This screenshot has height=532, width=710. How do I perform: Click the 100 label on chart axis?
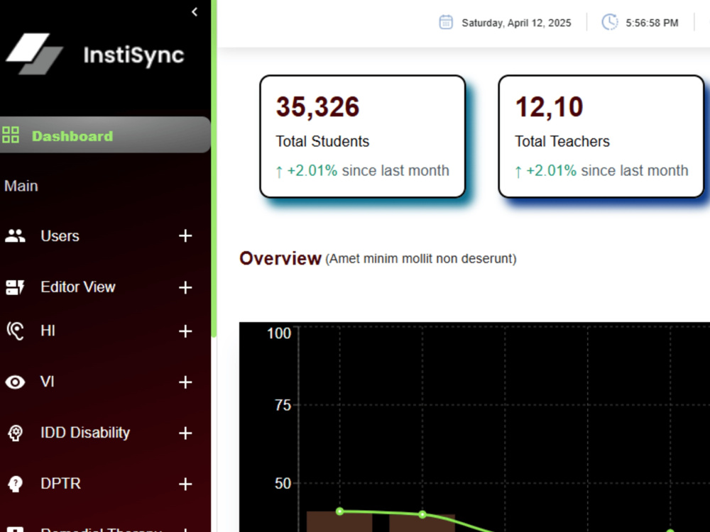279,333
